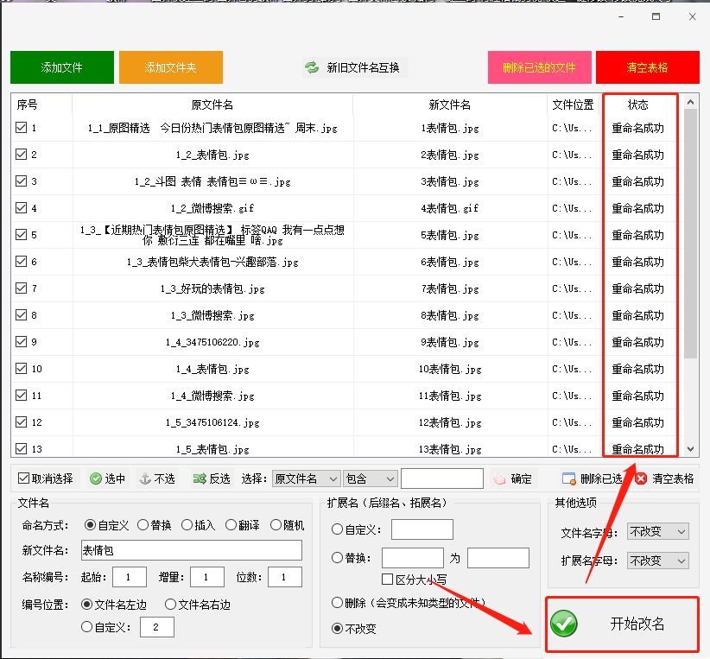Click the 反选 swap-selection icon
710x659 pixels.
197,478
